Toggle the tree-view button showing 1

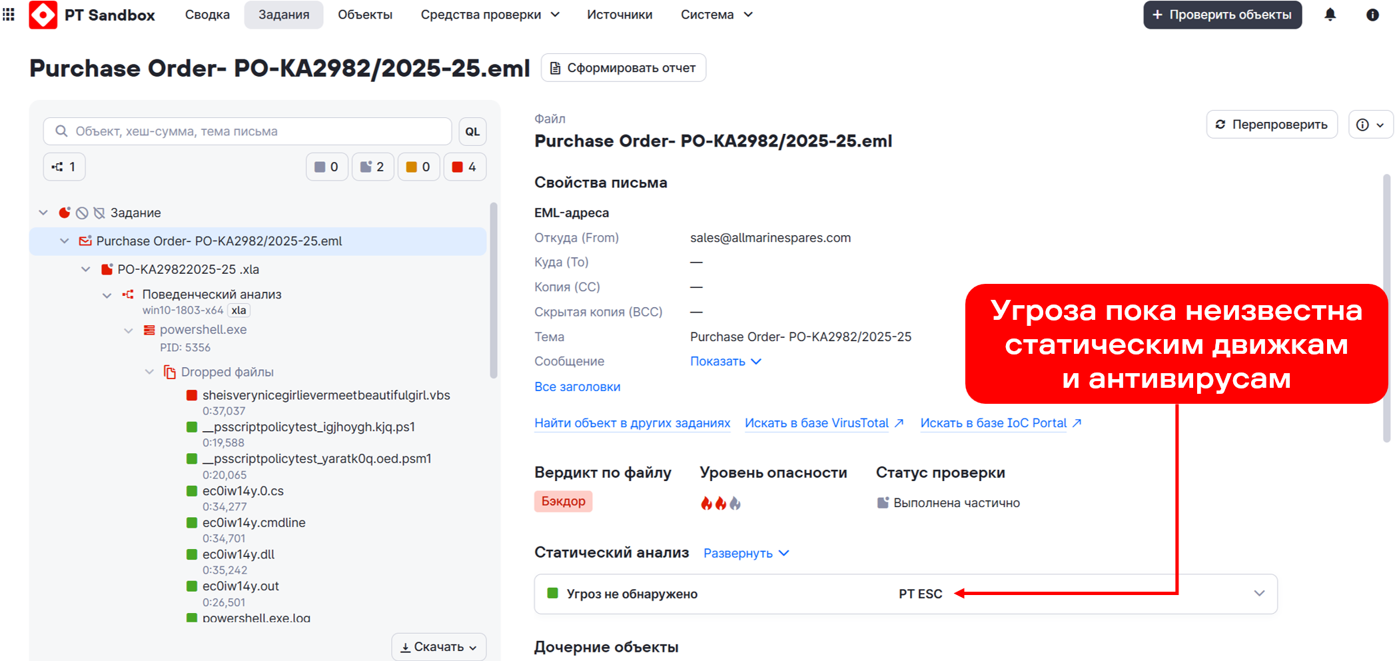click(x=64, y=167)
